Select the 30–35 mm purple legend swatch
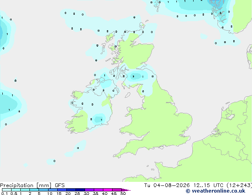 click(x=89, y=190)
